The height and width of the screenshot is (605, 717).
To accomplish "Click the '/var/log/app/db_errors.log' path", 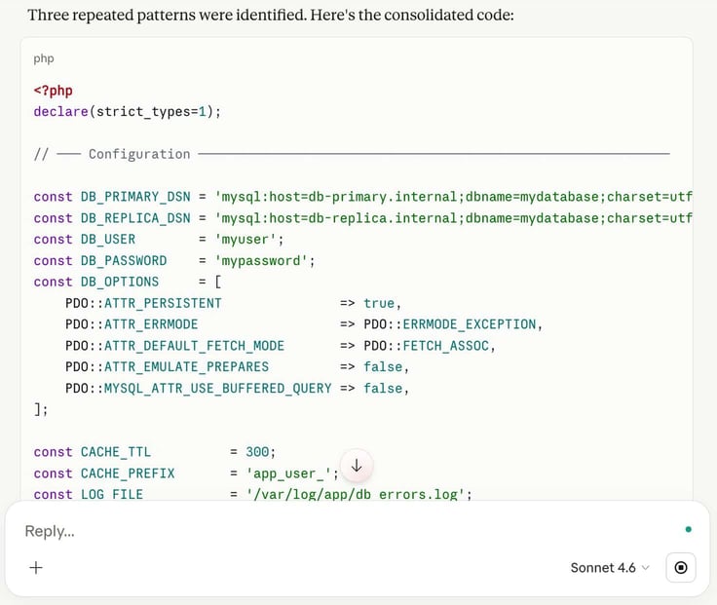I will 356,494.
